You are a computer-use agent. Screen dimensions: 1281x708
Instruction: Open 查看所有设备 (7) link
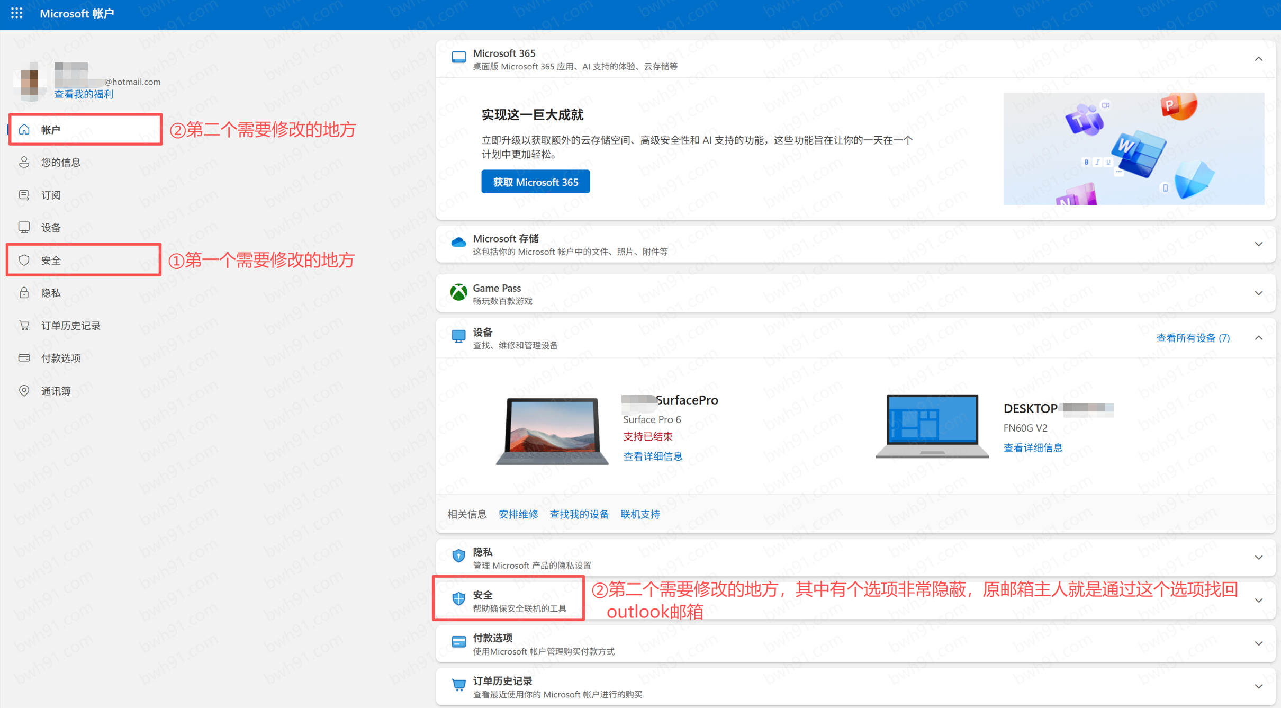1193,338
